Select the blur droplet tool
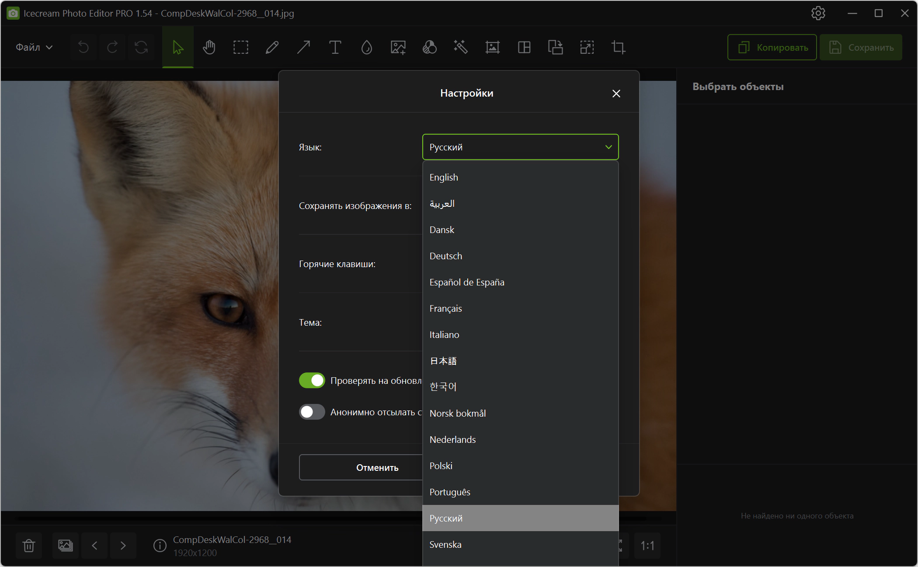The height and width of the screenshot is (567, 918). (x=366, y=47)
